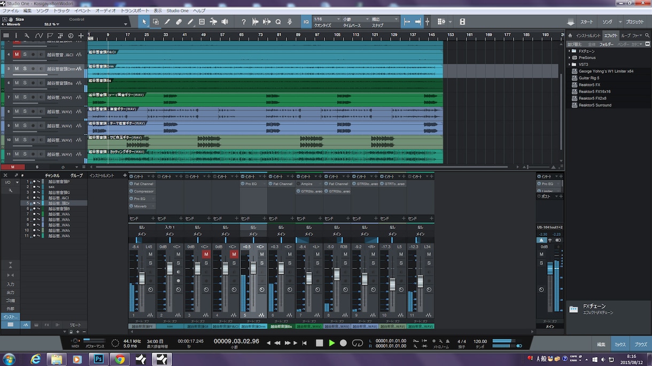
Task: Adjust the channel 10 volume fader
Action: point(392,284)
